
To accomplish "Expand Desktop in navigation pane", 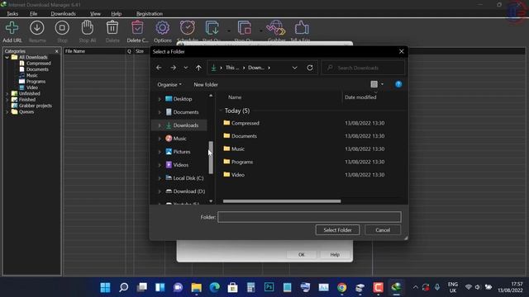I will coord(160,99).
